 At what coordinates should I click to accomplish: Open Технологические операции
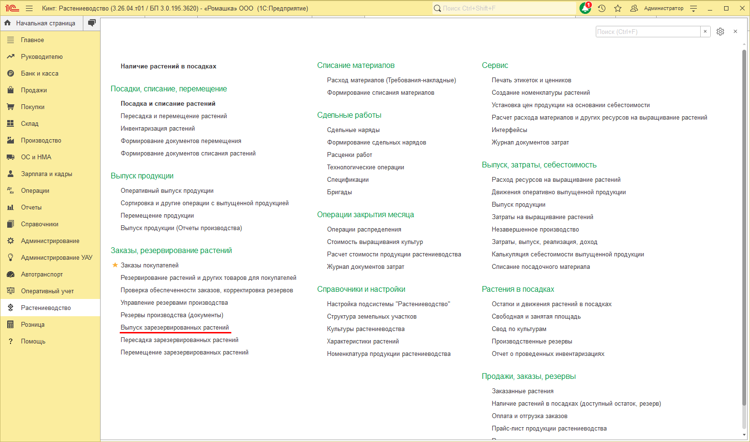coord(366,167)
